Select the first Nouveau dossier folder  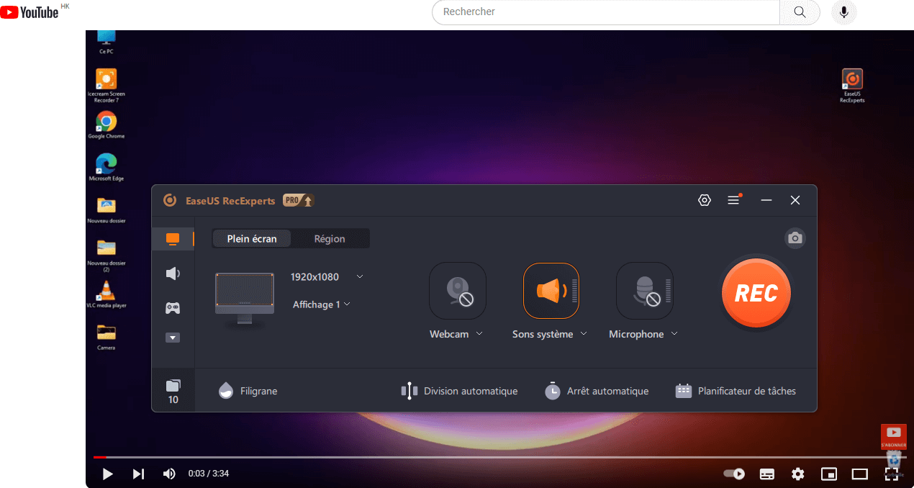[106, 210]
